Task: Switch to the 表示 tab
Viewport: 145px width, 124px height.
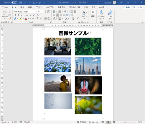Action: 93,7
